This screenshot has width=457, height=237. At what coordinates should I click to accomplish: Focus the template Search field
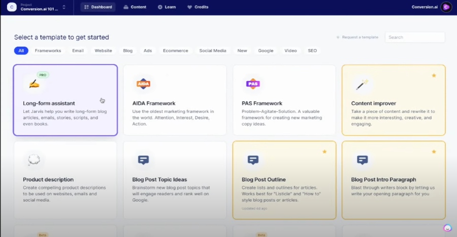[415, 37]
